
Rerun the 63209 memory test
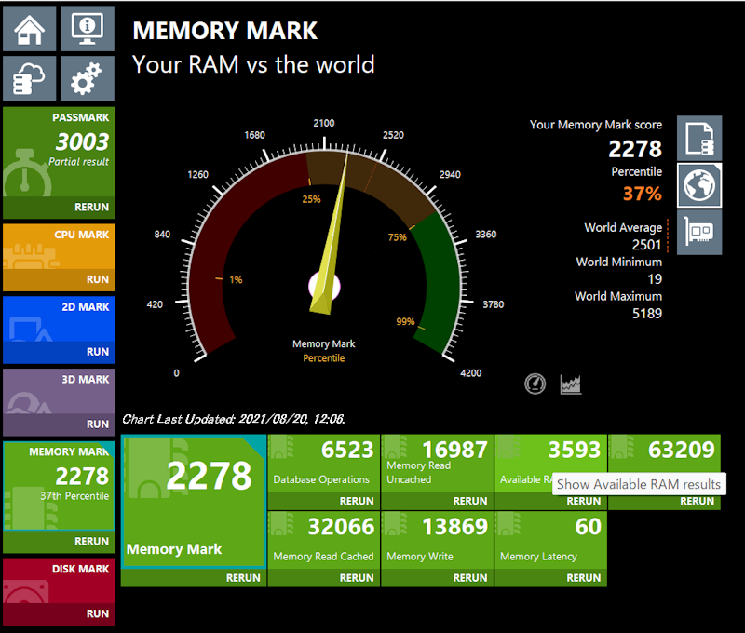coord(664,501)
